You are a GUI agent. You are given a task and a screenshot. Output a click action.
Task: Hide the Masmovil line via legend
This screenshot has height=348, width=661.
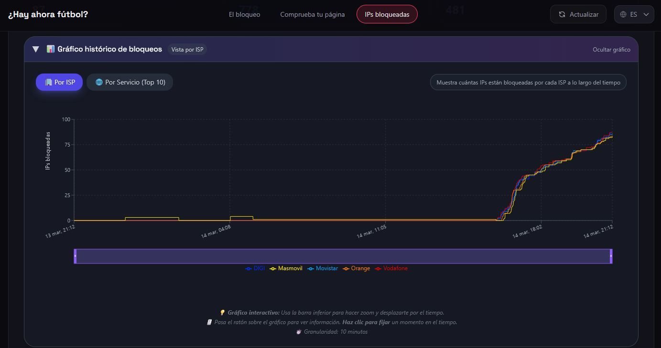(x=286, y=268)
